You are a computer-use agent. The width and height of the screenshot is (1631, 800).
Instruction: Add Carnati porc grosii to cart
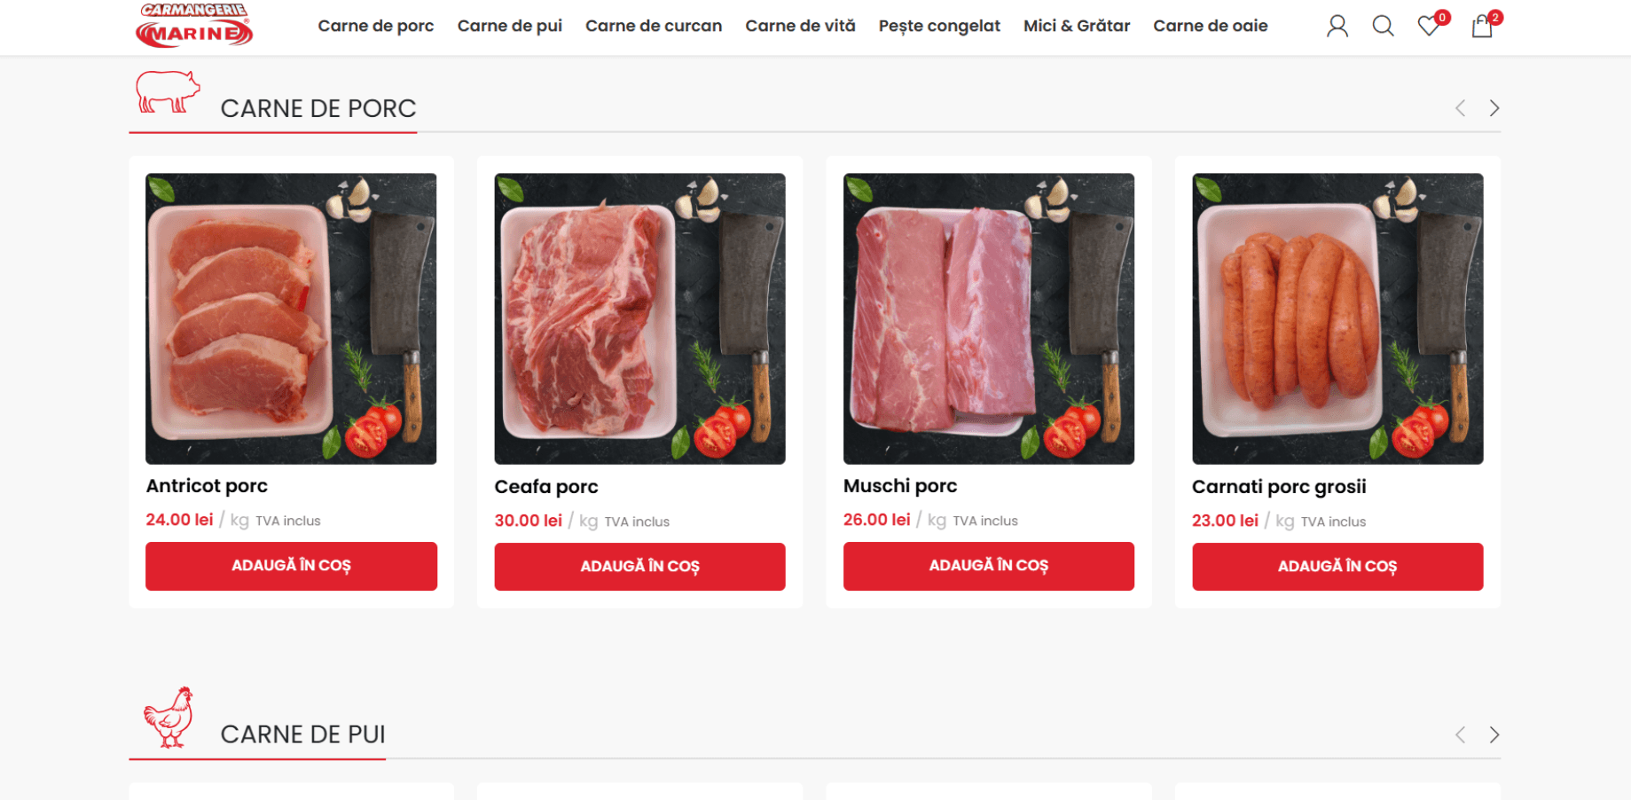click(1337, 566)
